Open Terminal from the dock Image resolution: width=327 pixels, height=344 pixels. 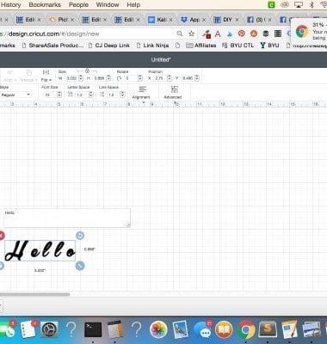tap(93, 329)
